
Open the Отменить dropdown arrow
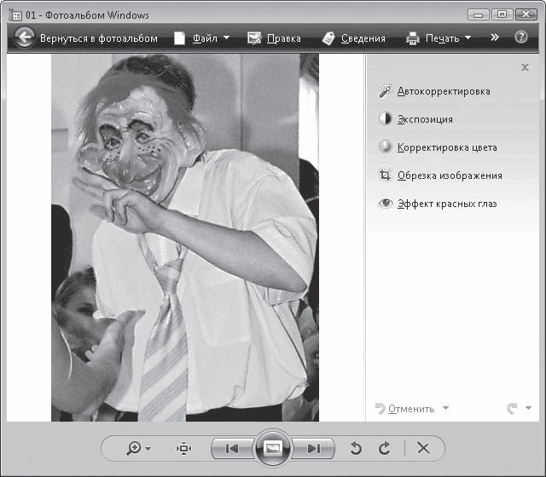(445, 409)
